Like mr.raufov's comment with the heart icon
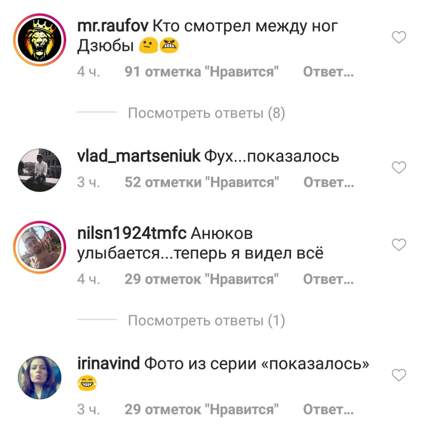432x426 pixels. coord(399,37)
